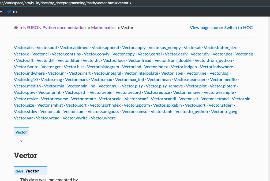Jump to Vector.play_remove entry

coord(164,86)
